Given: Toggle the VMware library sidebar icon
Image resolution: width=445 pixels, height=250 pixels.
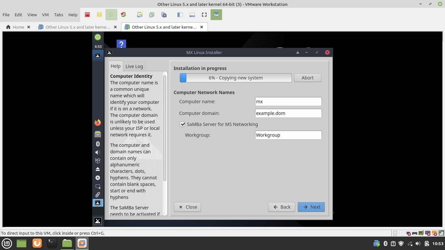Looking at the screenshot, I should tap(180, 15).
